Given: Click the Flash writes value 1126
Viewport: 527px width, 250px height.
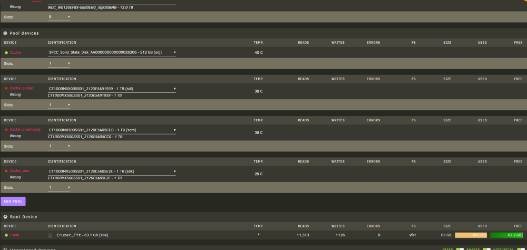Looking at the screenshot, I should coord(340,235).
